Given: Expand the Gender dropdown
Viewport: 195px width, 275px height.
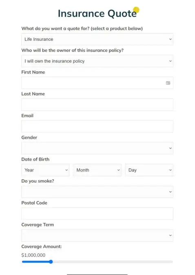Looking at the screenshot, I should coord(97,148).
